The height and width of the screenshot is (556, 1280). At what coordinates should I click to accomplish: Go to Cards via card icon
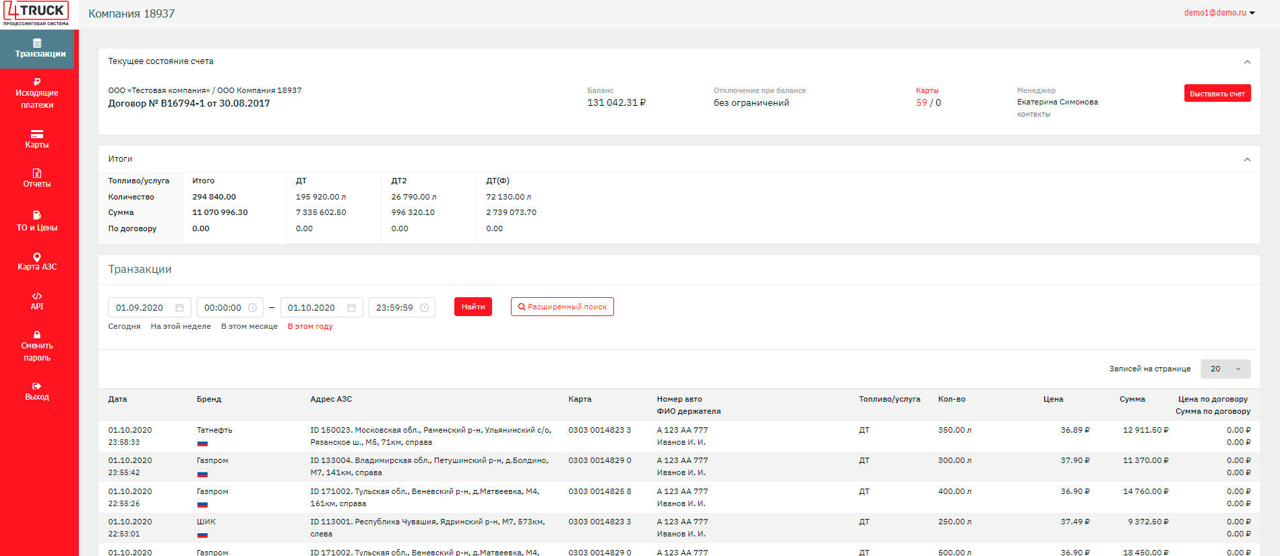point(37,134)
